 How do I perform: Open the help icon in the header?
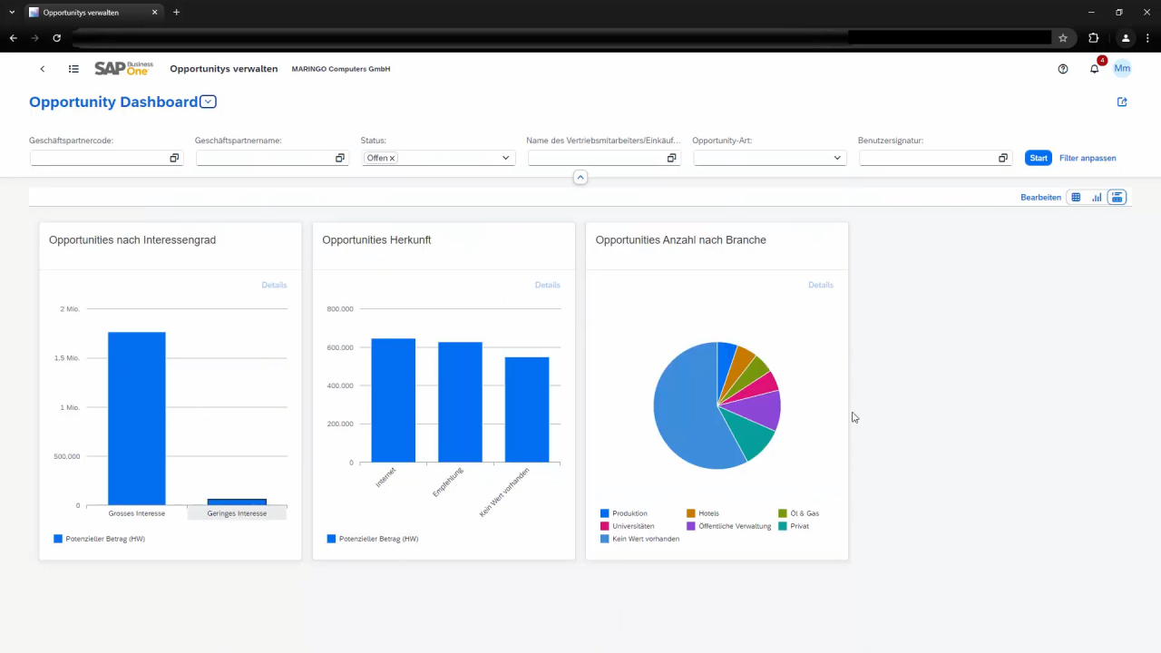coord(1062,68)
